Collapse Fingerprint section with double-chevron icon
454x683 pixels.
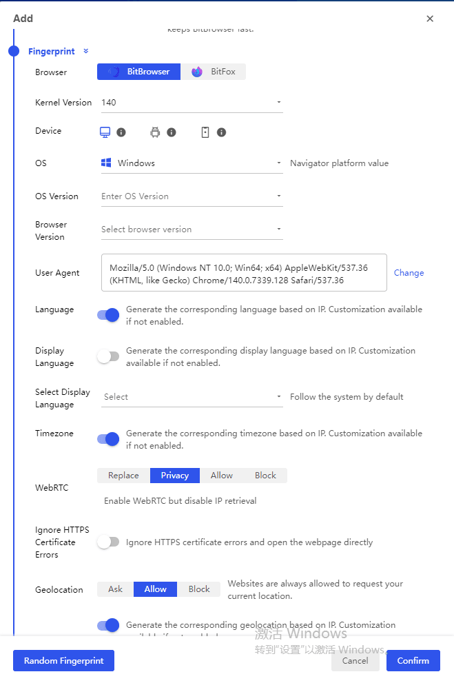pos(86,51)
